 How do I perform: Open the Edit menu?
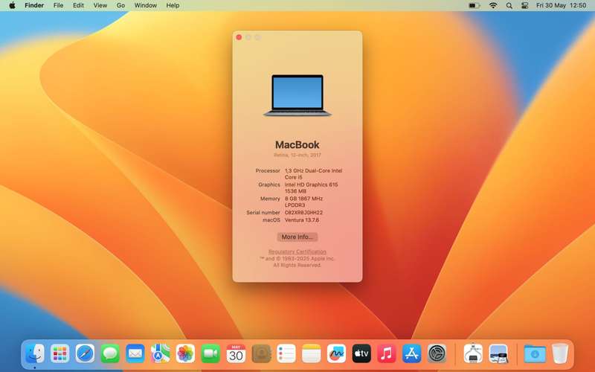(78, 5)
